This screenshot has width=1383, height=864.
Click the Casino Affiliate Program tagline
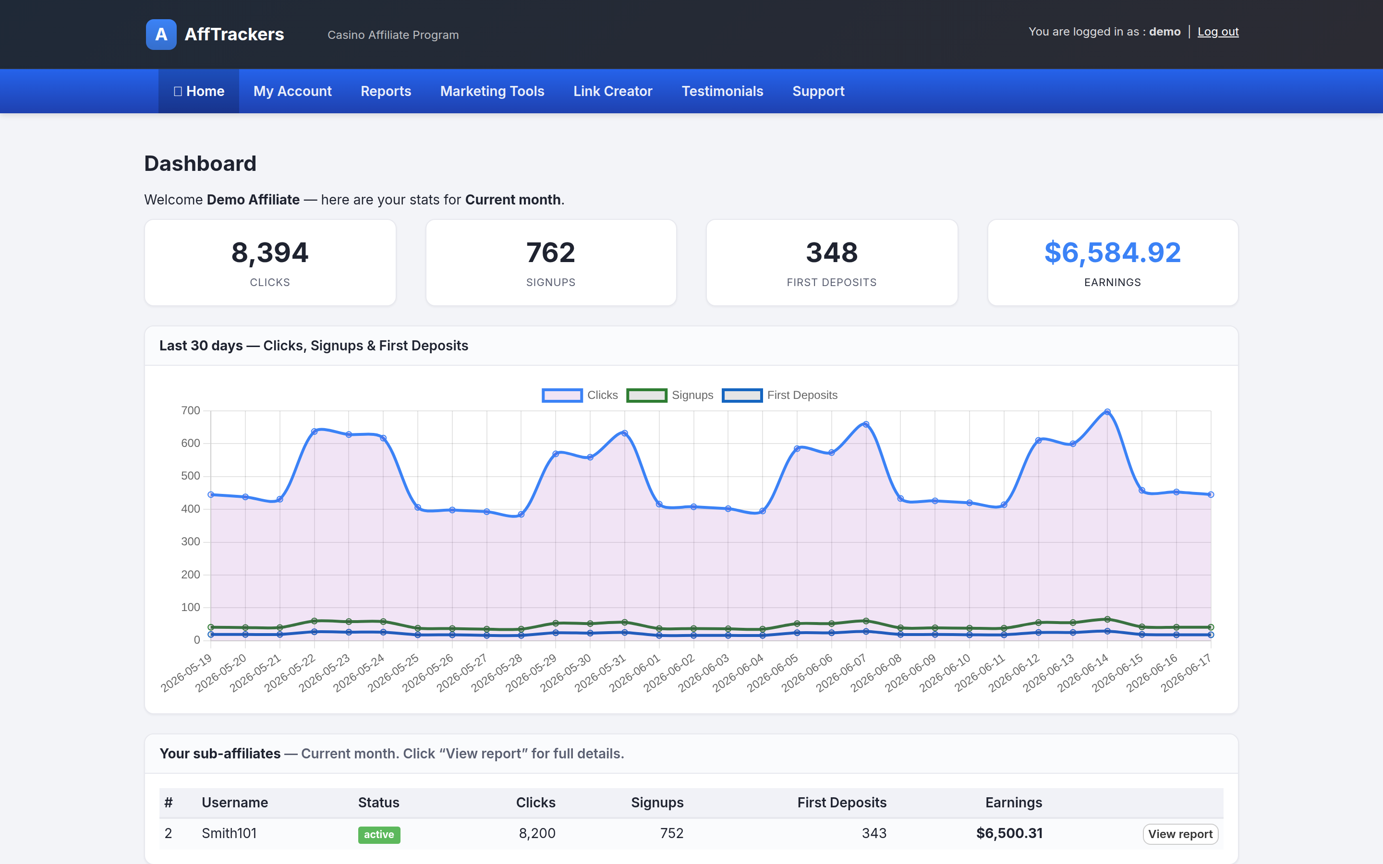(x=393, y=35)
